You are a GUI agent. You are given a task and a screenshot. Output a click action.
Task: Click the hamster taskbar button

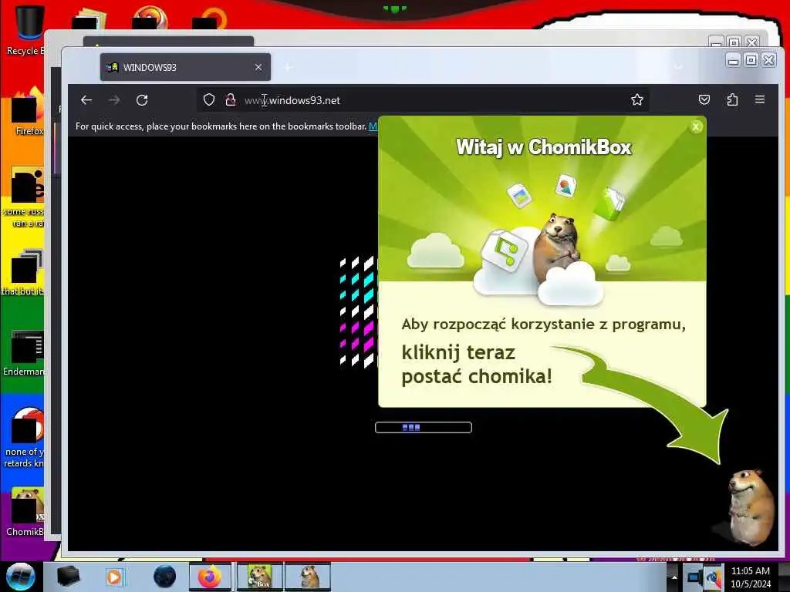pos(308,577)
